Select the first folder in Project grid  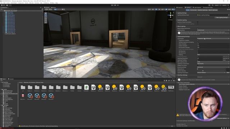tap(23, 87)
